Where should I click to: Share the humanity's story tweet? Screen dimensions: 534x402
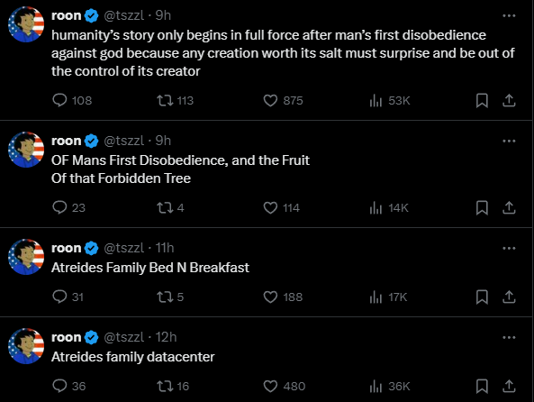click(509, 100)
